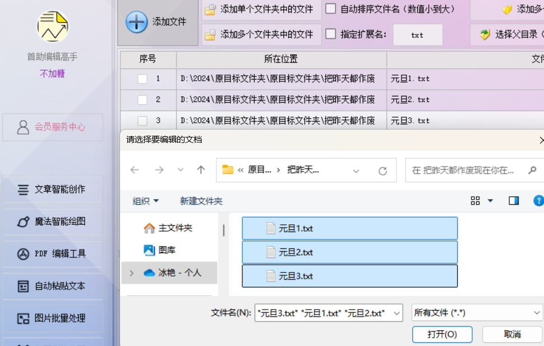The width and height of the screenshot is (544, 346).
Task: Click the file icon of 元旦2.txt
Action: (271, 252)
